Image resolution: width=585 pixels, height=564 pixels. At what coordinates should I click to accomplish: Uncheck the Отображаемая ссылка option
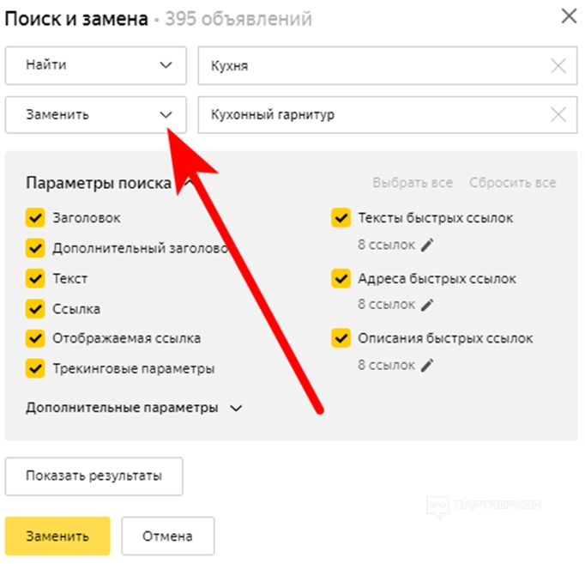pos(35,338)
